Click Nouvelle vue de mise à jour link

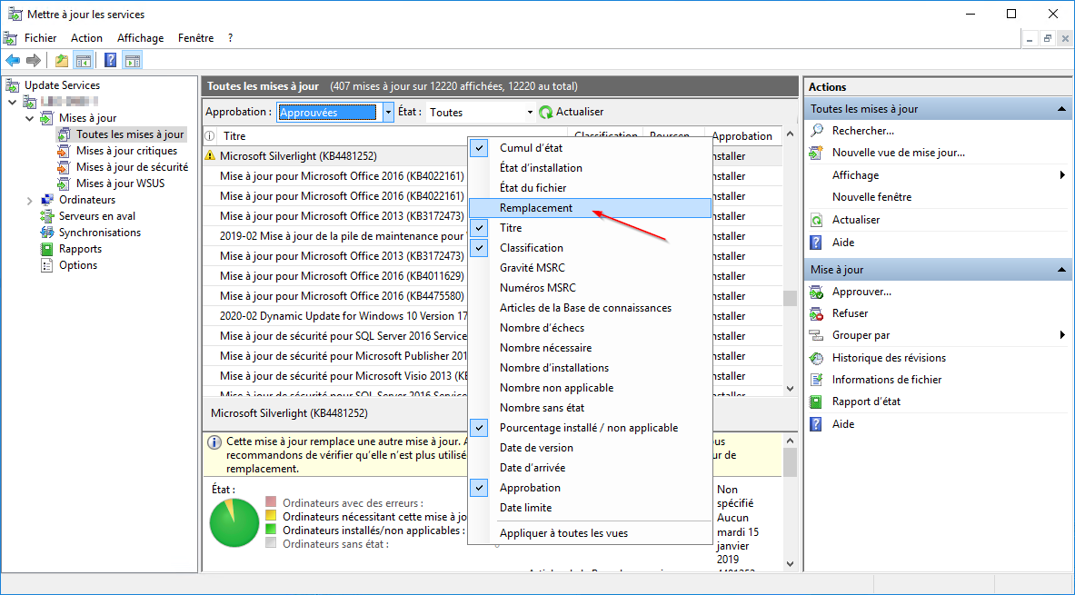[x=898, y=153]
